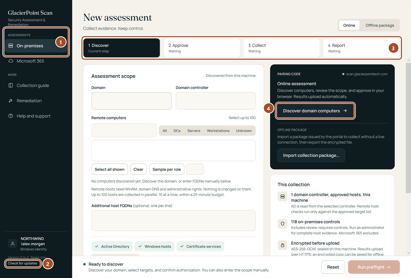411x278 pixels.
Task: Toggle the Active Directory check
Action: (112, 246)
